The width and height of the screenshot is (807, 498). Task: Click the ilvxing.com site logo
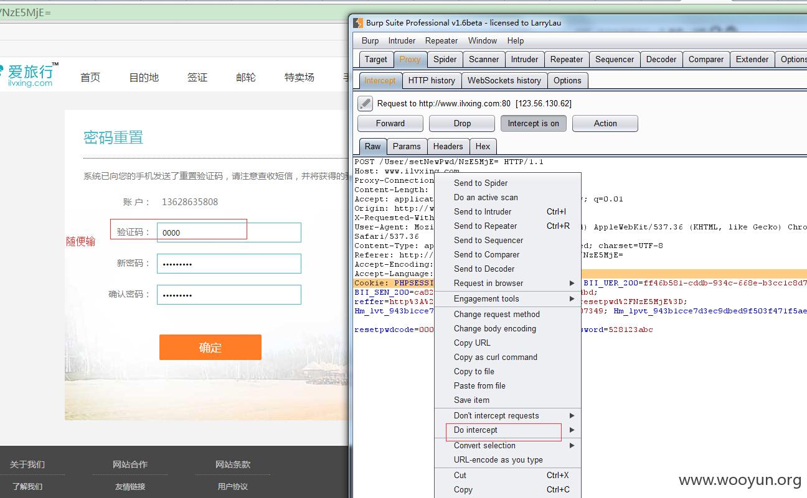pyautogui.click(x=30, y=75)
